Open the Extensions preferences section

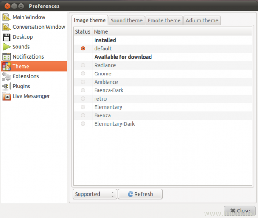(34, 76)
